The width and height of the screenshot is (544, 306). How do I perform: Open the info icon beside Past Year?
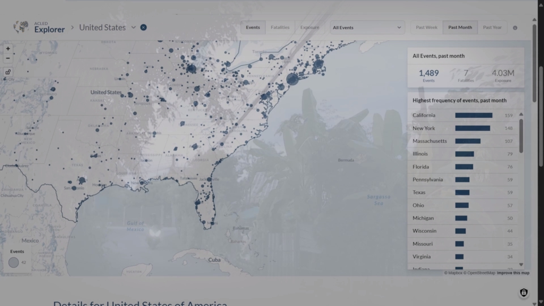[515, 28]
